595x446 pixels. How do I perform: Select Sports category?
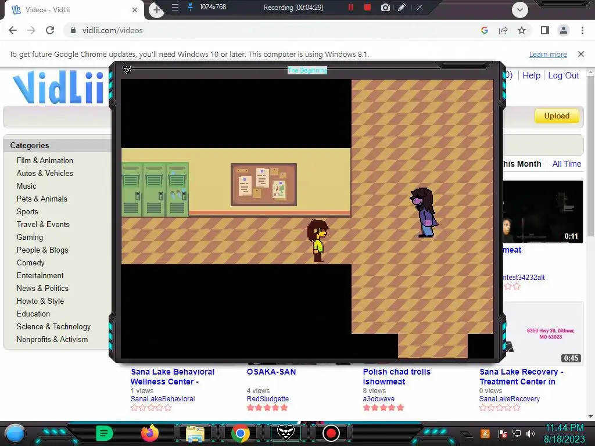pos(27,211)
